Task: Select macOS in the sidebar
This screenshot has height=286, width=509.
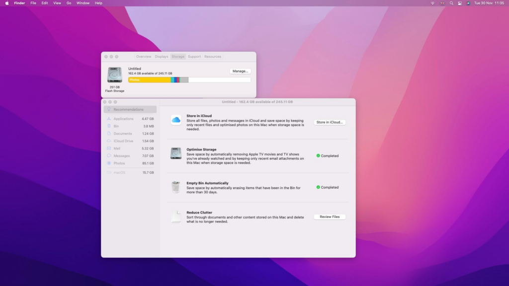Action: 130,172
